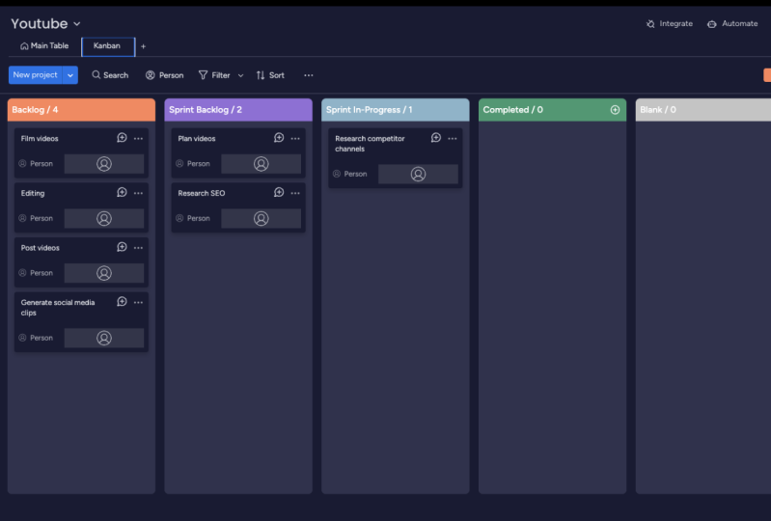Screen dimensions: 771x521
Task: Switch to the Main Table tab
Action: coord(44,45)
